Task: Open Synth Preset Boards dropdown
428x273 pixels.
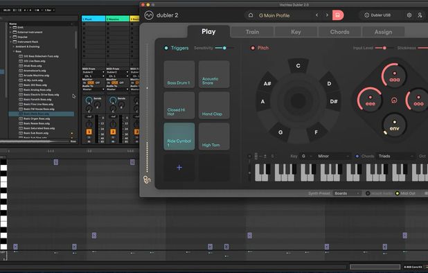Action: pyautogui.click(x=347, y=193)
